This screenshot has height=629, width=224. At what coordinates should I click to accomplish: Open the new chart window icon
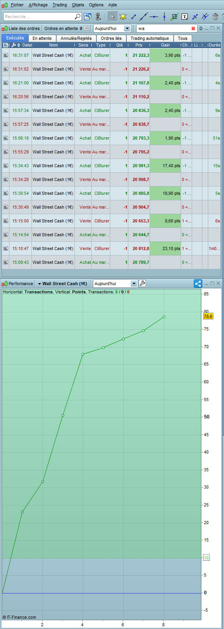coord(87,17)
